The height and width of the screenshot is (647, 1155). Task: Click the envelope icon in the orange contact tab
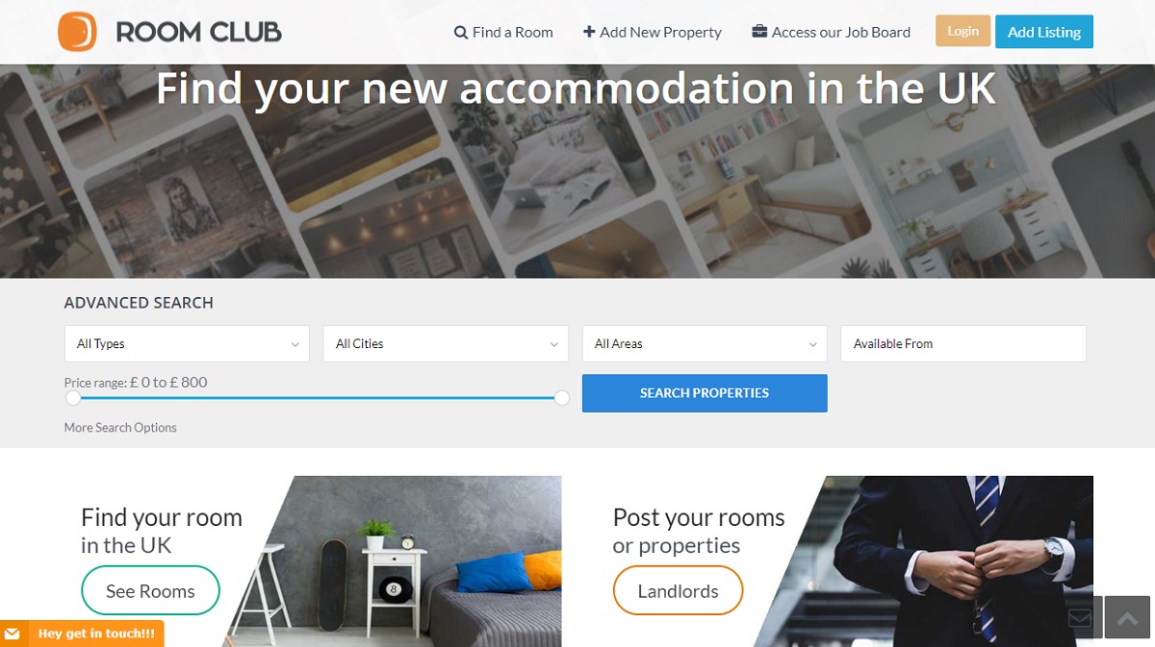point(13,635)
